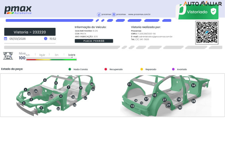Click the Facebook procemax icon
This screenshot has width=225, height=159.
(x=99, y=14)
